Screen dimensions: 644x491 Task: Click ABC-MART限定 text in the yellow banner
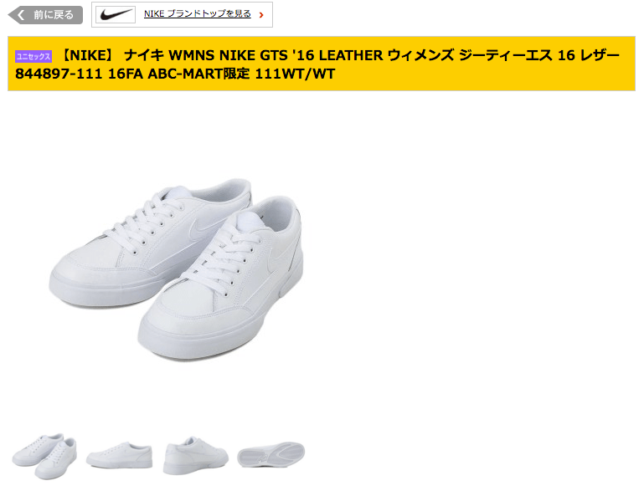(x=198, y=74)
